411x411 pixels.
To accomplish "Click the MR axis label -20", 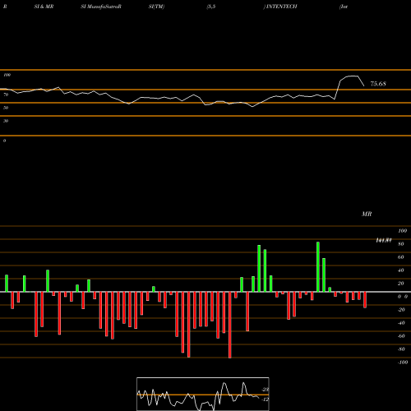I will (x=401, y=310).
